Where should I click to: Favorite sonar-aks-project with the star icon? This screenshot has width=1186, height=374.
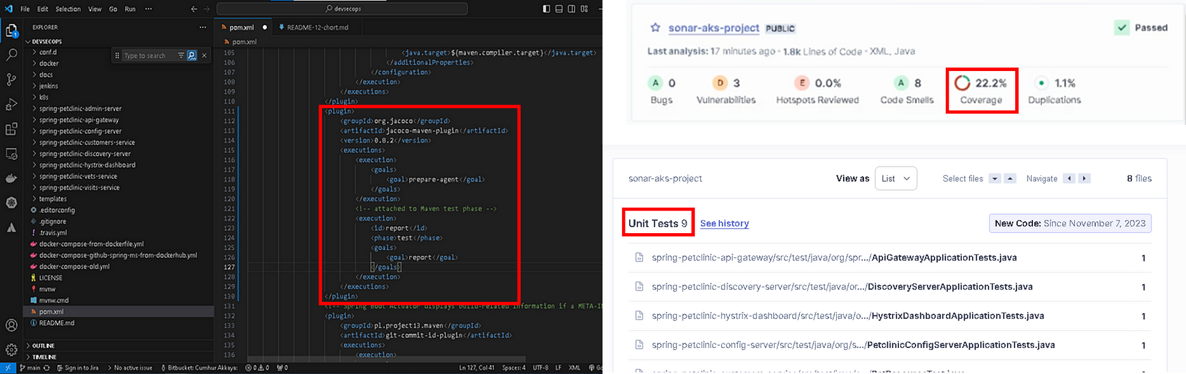pos(655,28)
